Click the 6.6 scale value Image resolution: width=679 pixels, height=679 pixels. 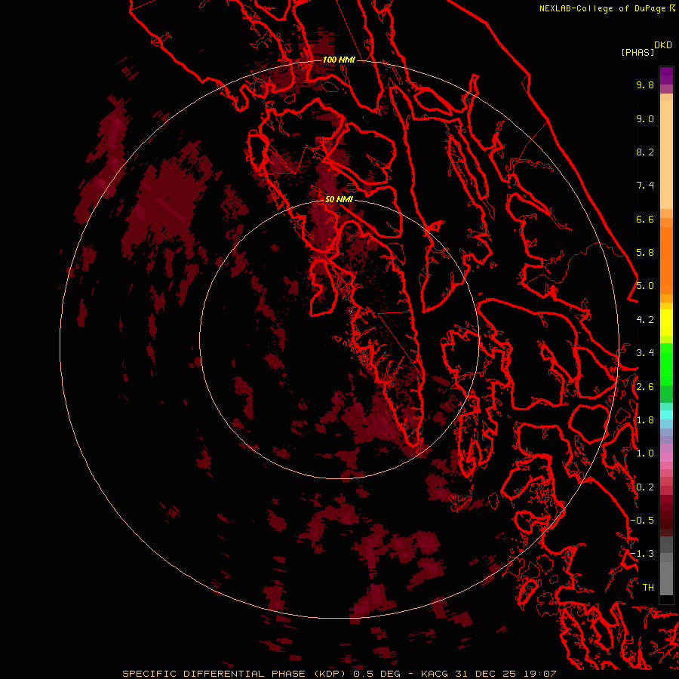(x=645, y=219)
